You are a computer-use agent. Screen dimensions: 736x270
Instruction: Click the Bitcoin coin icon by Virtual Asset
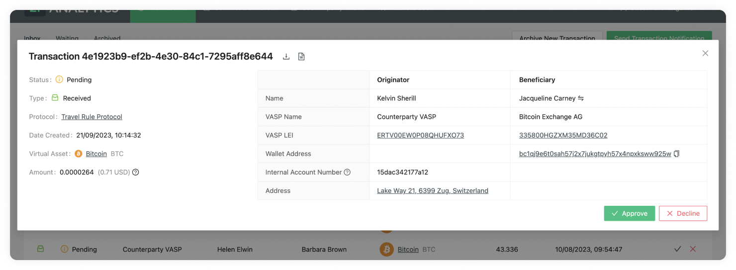pyautogui.click(x=79, y=154)
